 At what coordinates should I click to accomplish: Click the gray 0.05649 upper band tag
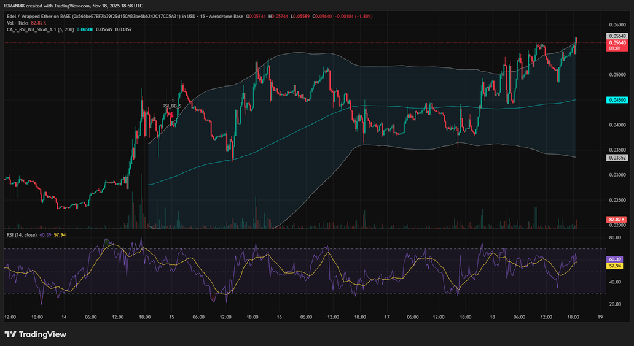click(617, 36)
